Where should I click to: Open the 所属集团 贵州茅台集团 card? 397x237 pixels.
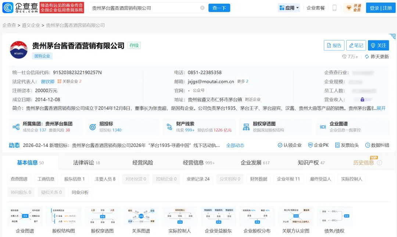(46, 127)
